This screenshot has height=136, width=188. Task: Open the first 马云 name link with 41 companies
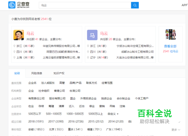[30, 33]
